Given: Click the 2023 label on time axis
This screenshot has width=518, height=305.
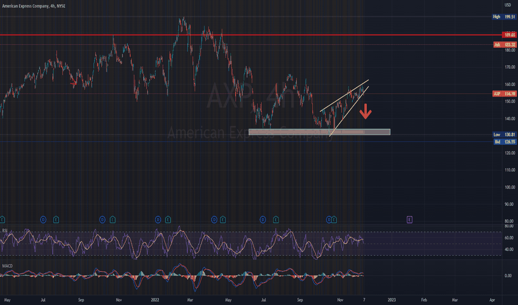Looking at the screenshot, I should pyautogui.click(x=391, y=300).
